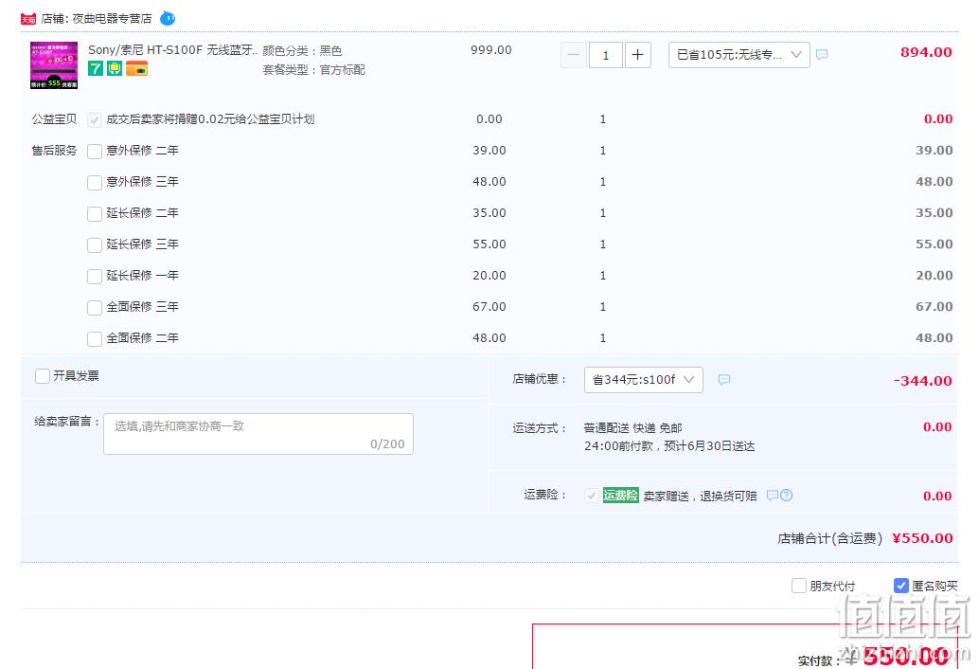Click the 999.00 unit price
The height and width of the screenshot is (669, 979).
[x=490, y=50]
